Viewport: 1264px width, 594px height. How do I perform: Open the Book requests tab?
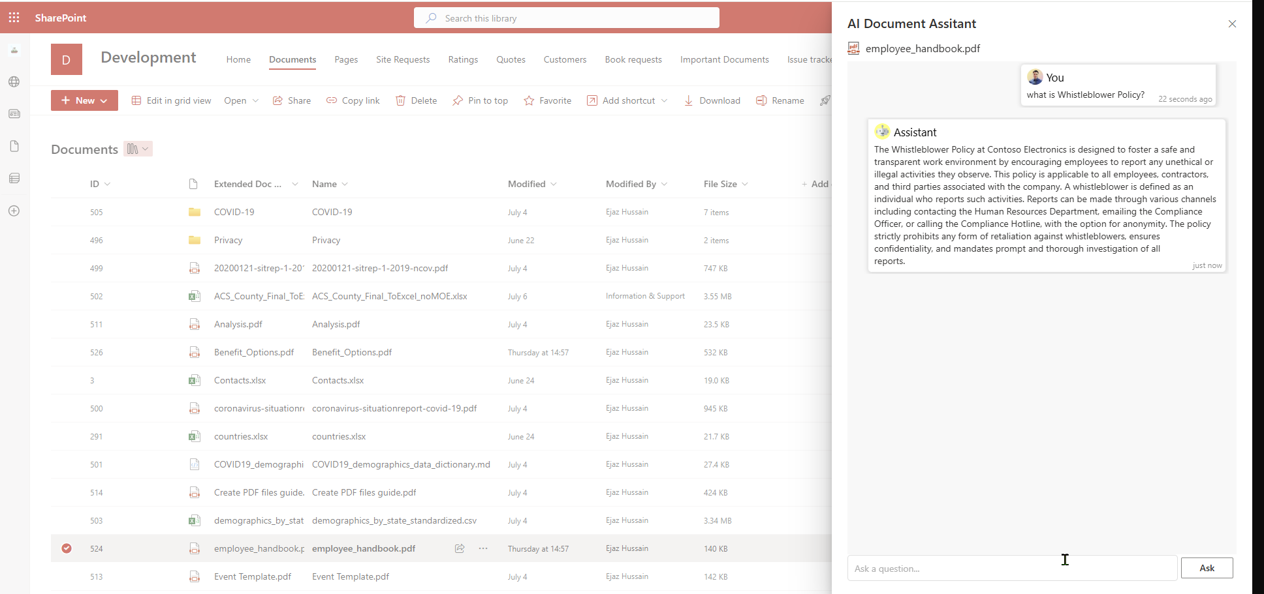click(x=633, y=59)
